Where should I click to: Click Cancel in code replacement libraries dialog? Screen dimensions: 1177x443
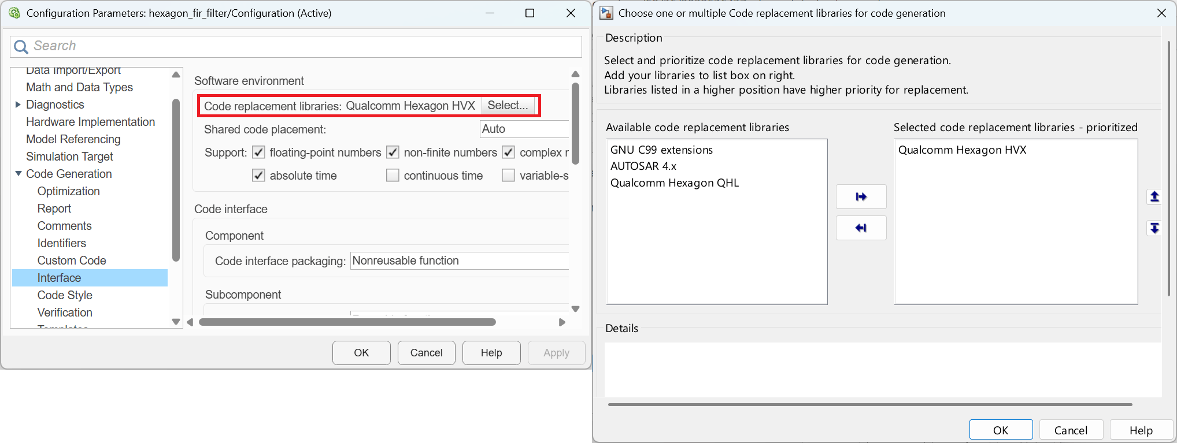[1071, 430]
